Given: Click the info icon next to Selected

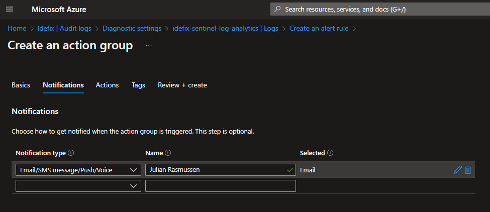Looking at the screenshot, I should [x=330, y=153].
